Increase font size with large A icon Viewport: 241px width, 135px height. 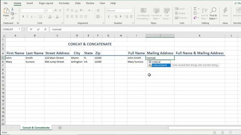pos(56,10)
